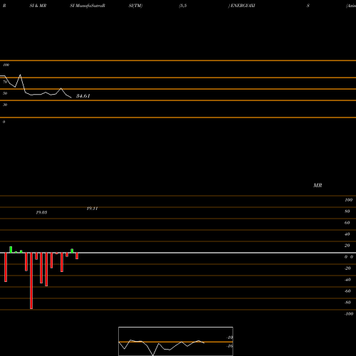The width and height of the screenshot is (356, 356).
Task: Click the ')ENERGYAXI' header text
Action: (x=241, y=6)
